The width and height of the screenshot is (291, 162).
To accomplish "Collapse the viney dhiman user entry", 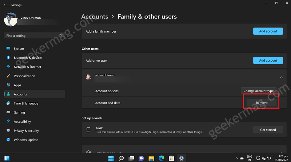I will [281, 77].
